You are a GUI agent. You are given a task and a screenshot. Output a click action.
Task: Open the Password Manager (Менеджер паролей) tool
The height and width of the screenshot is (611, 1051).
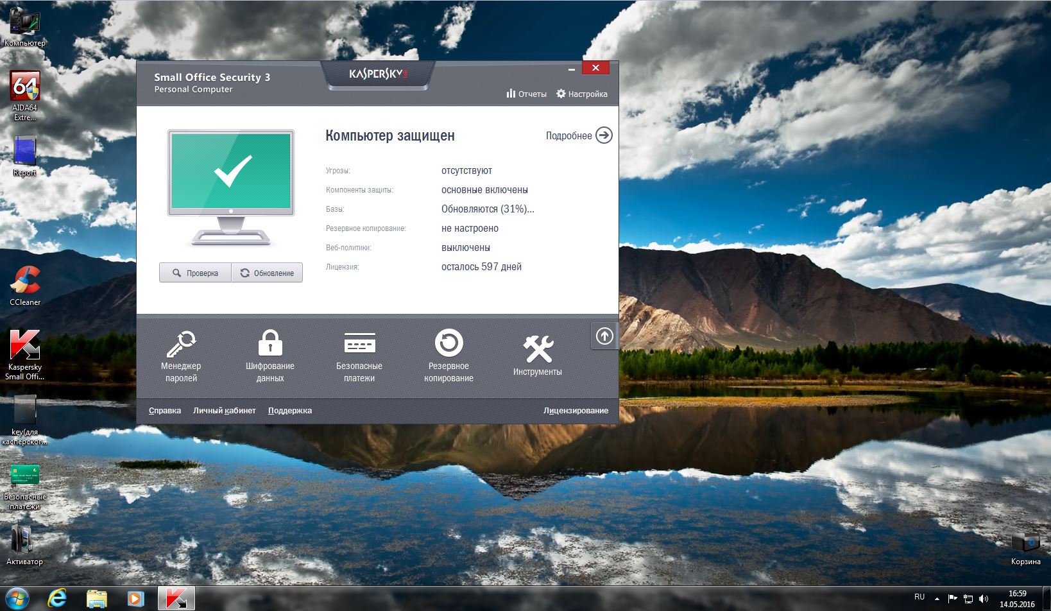coord(181,356)
